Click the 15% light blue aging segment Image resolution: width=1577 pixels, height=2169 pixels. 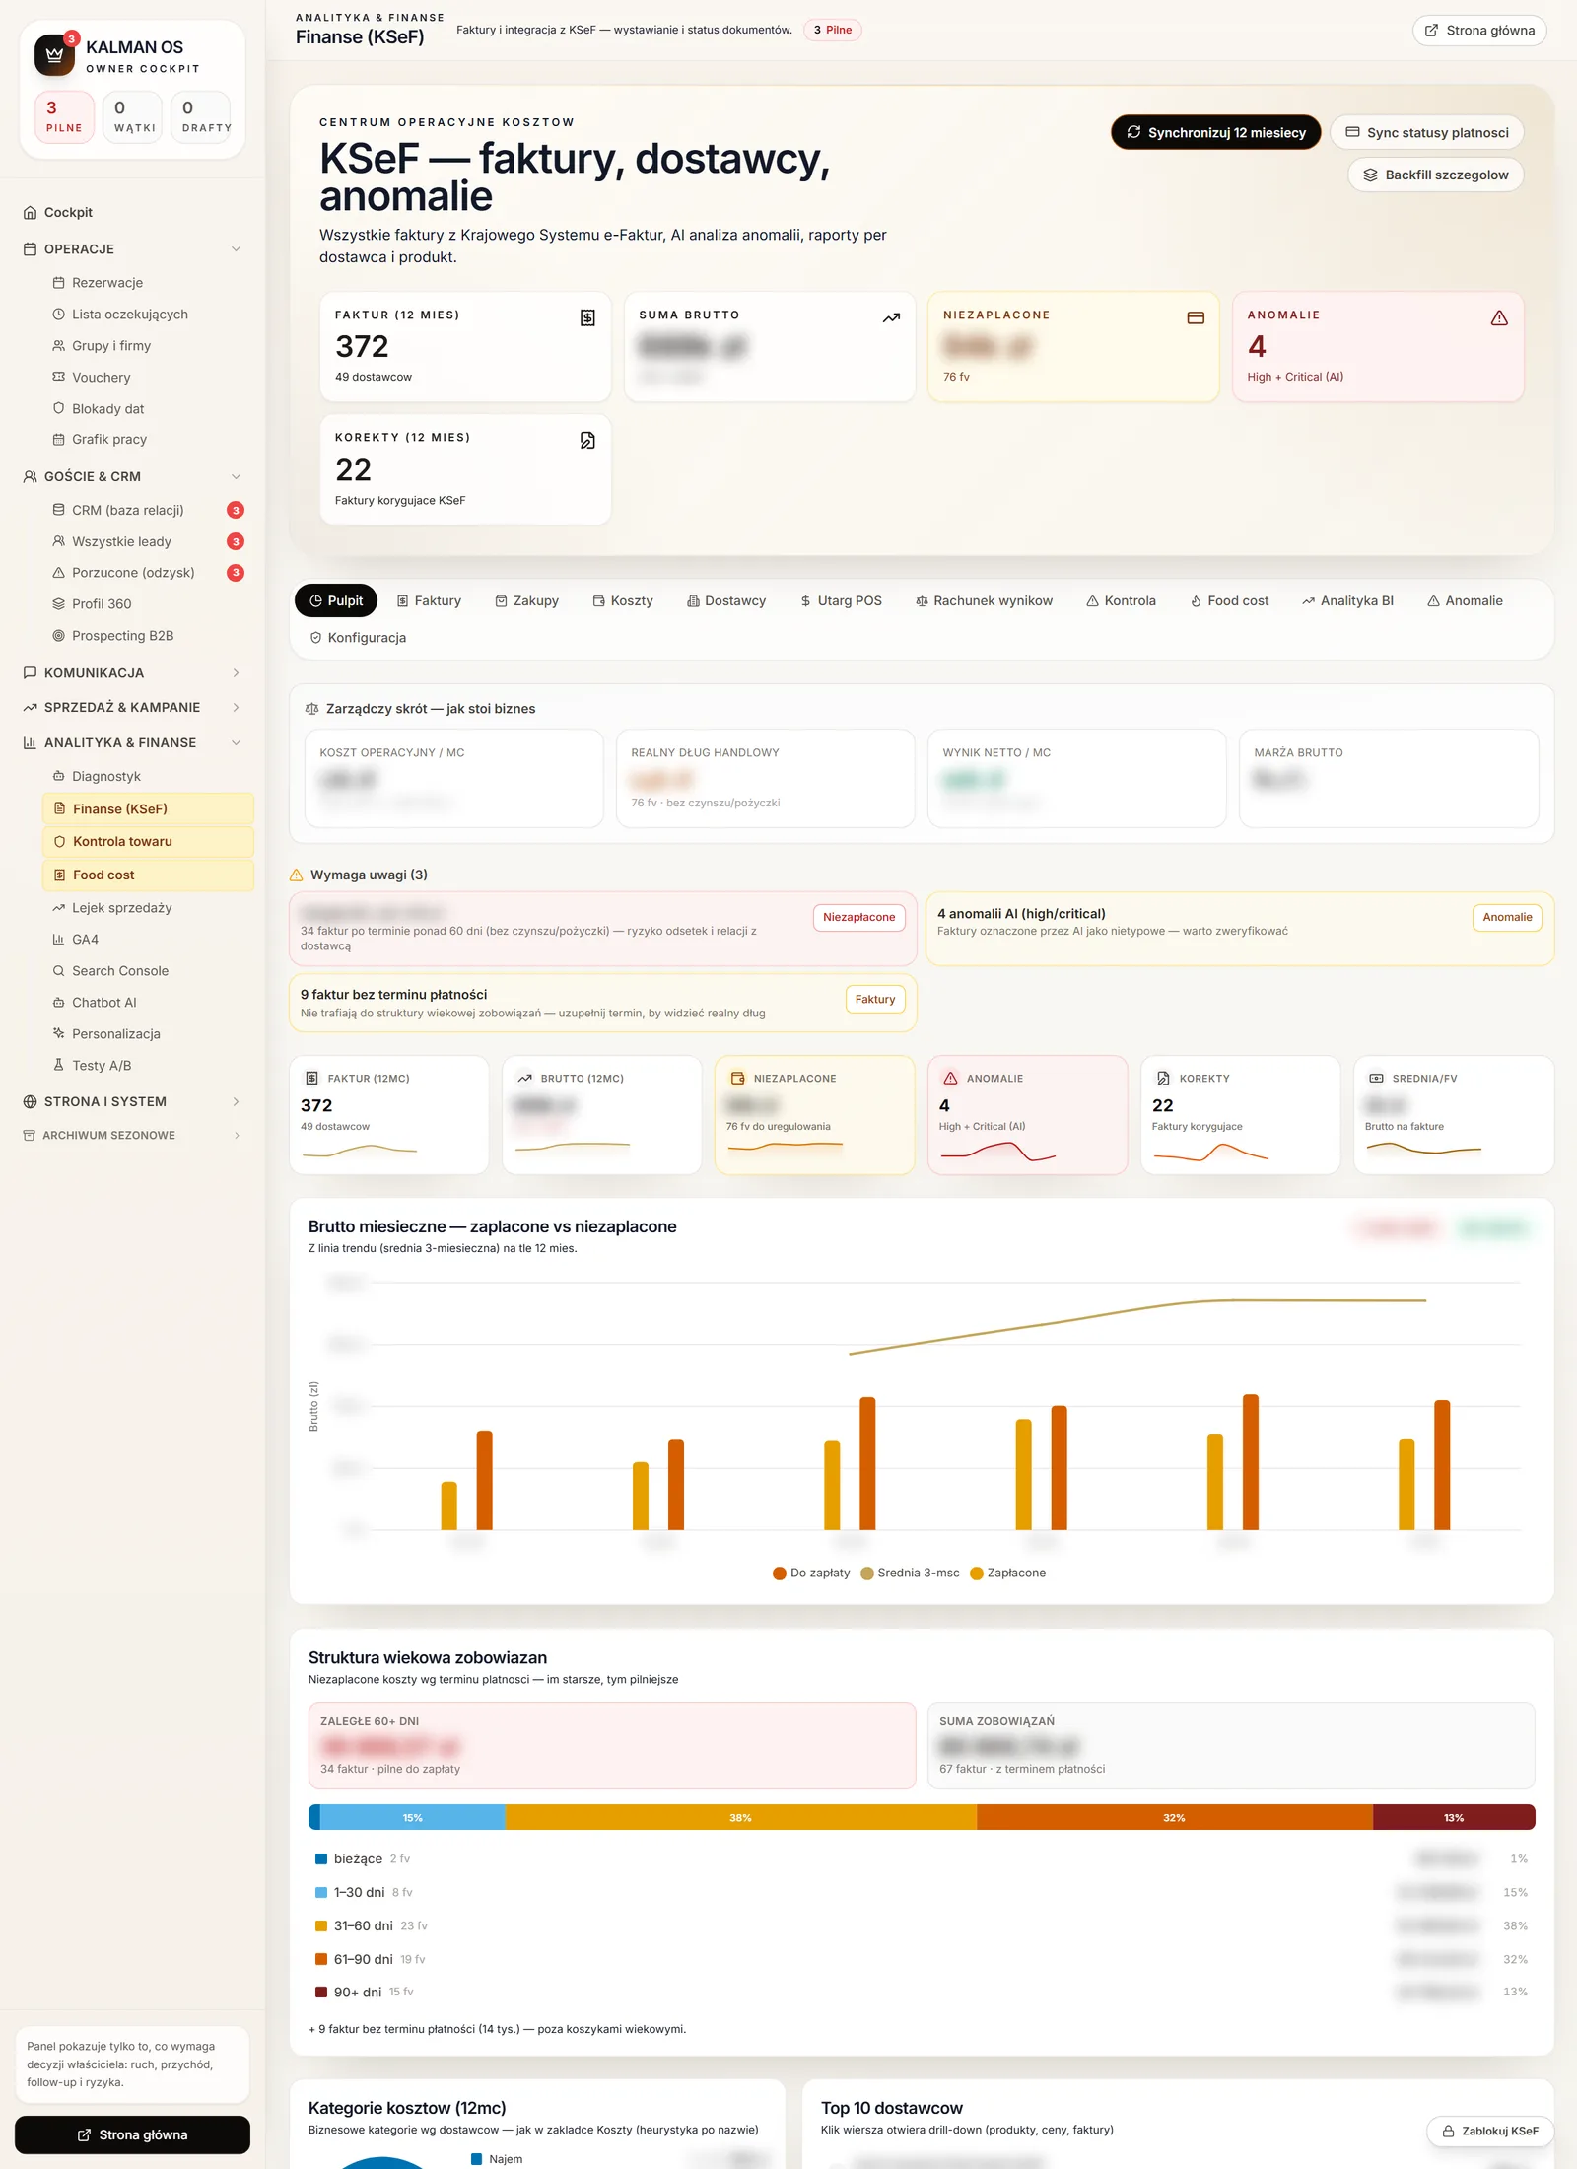(412, 1818)
